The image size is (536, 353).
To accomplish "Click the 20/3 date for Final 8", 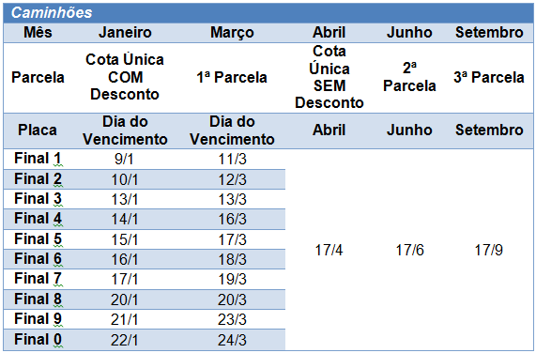I will tap(232, 300).
